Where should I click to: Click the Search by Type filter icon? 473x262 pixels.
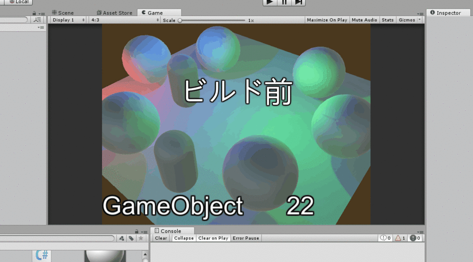(x=121, y=238)
